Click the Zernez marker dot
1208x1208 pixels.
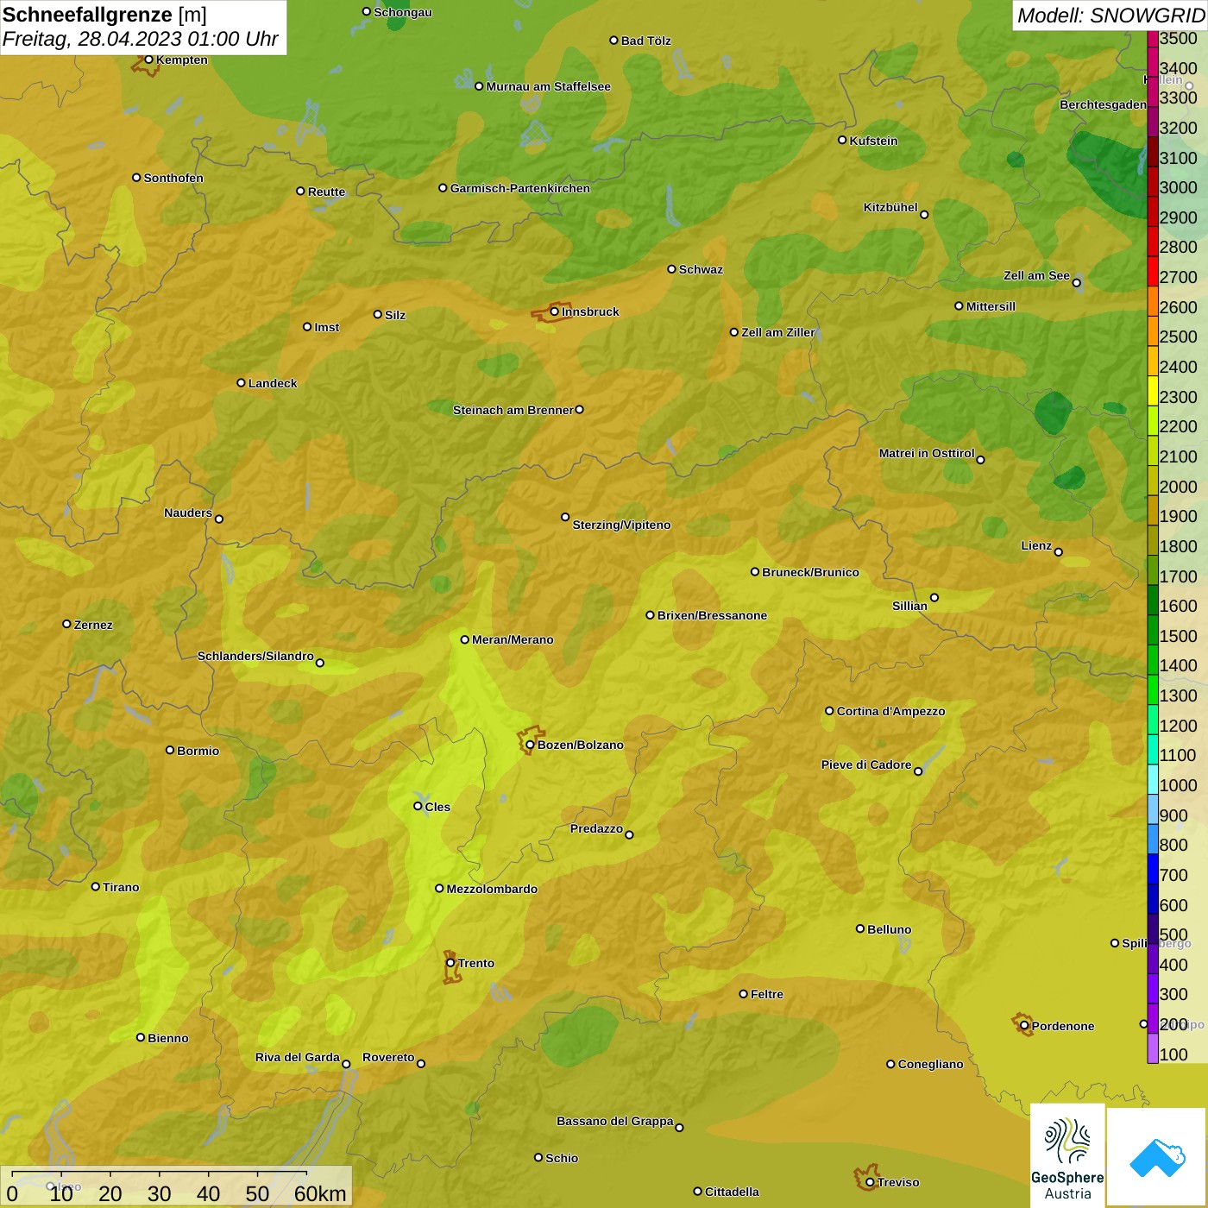point(66,624)
